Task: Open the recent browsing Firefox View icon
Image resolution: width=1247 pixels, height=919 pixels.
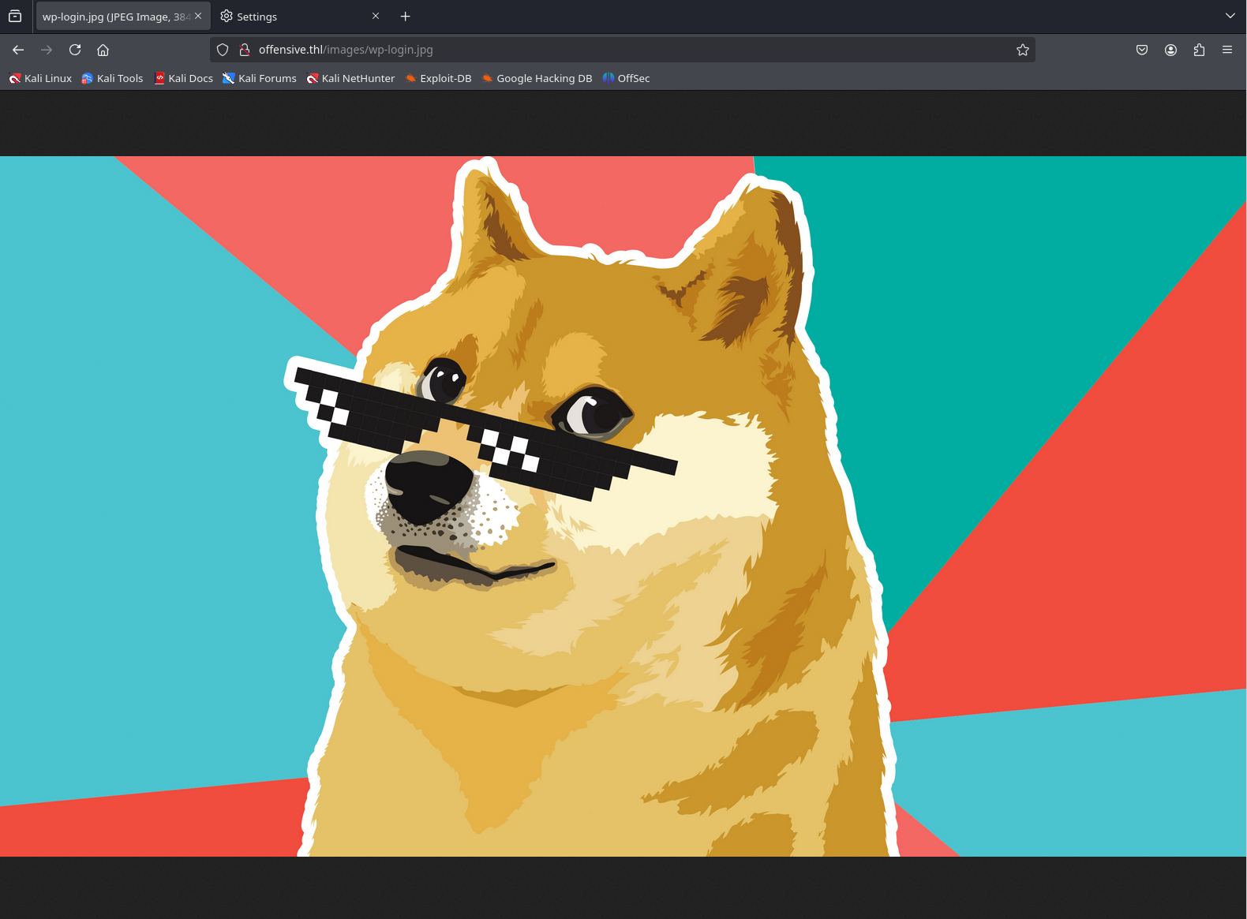Action: pyautogui.click(x=15, y=16)
